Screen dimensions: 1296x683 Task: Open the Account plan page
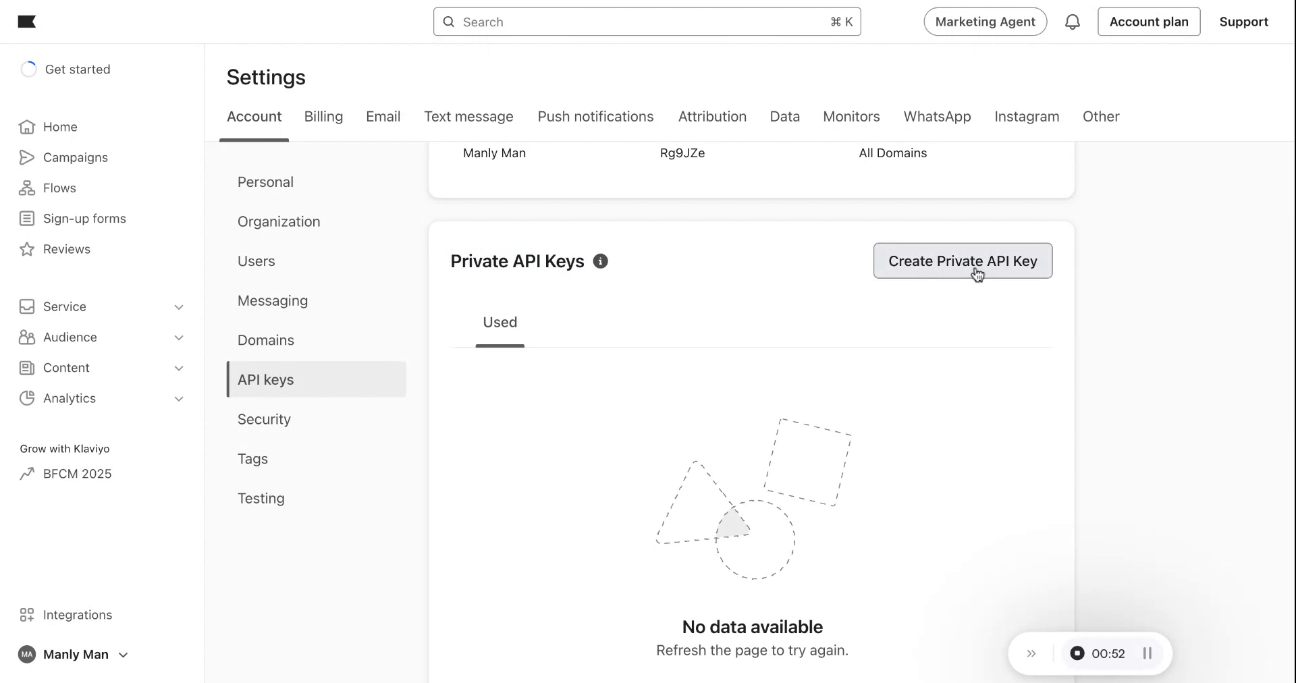point(1149,22)
